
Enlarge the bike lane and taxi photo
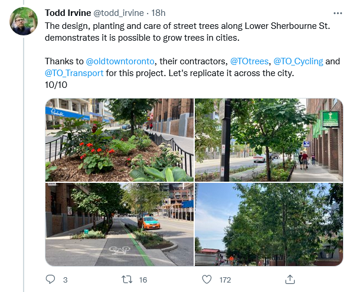tap(119, 224)
